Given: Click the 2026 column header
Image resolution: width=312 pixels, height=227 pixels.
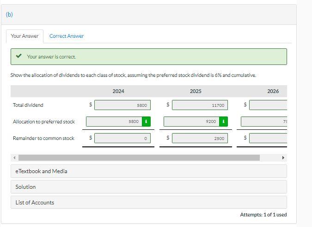Looking at the screenshot, I should point(273,91).
